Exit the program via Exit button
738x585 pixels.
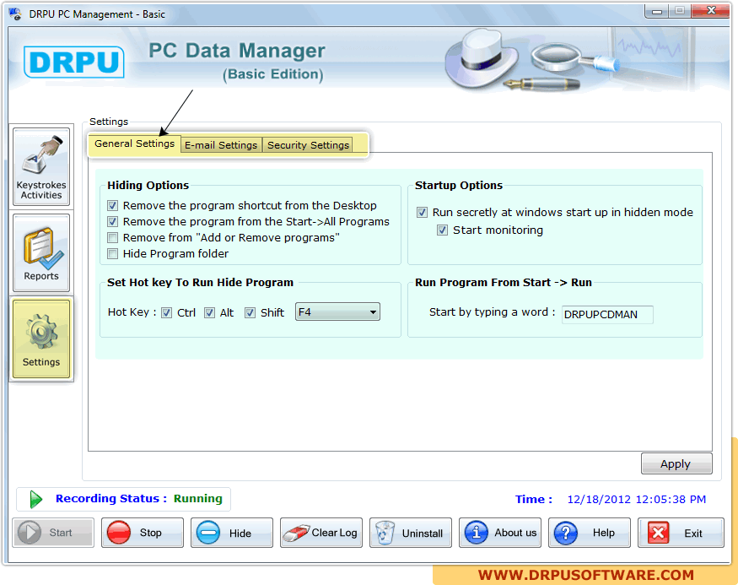coord(681,533)
